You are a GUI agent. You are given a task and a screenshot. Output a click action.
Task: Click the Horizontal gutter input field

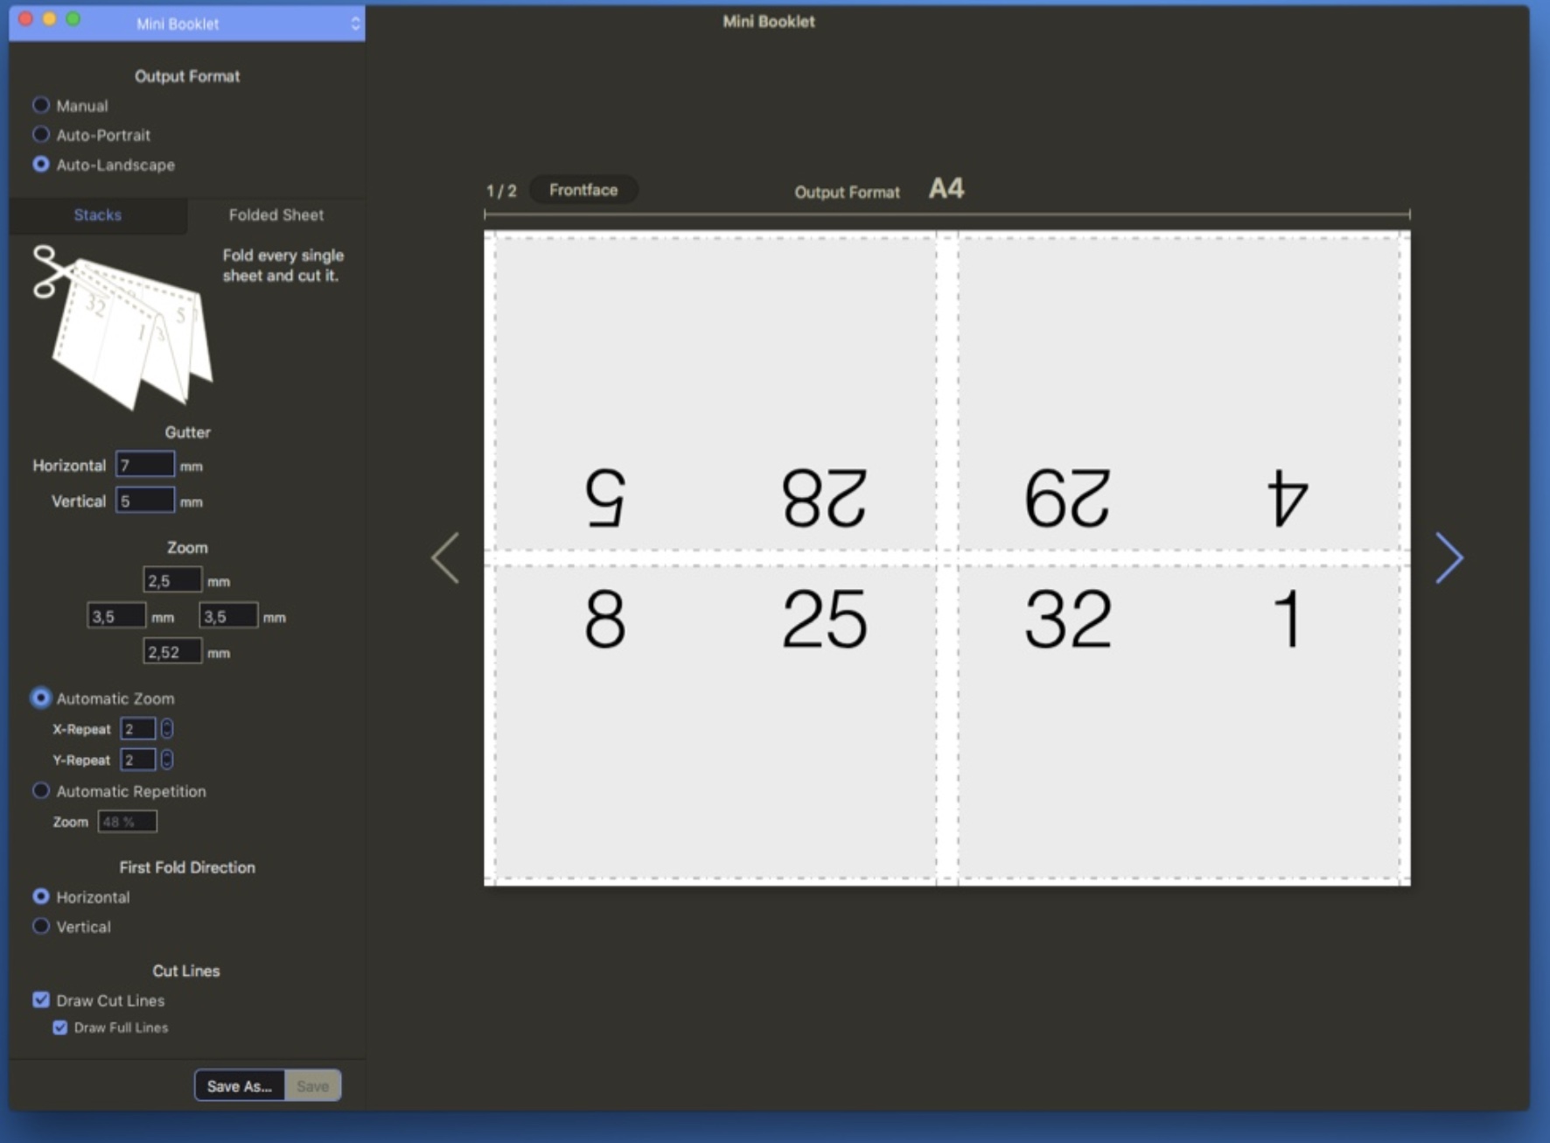coord(145,465)
